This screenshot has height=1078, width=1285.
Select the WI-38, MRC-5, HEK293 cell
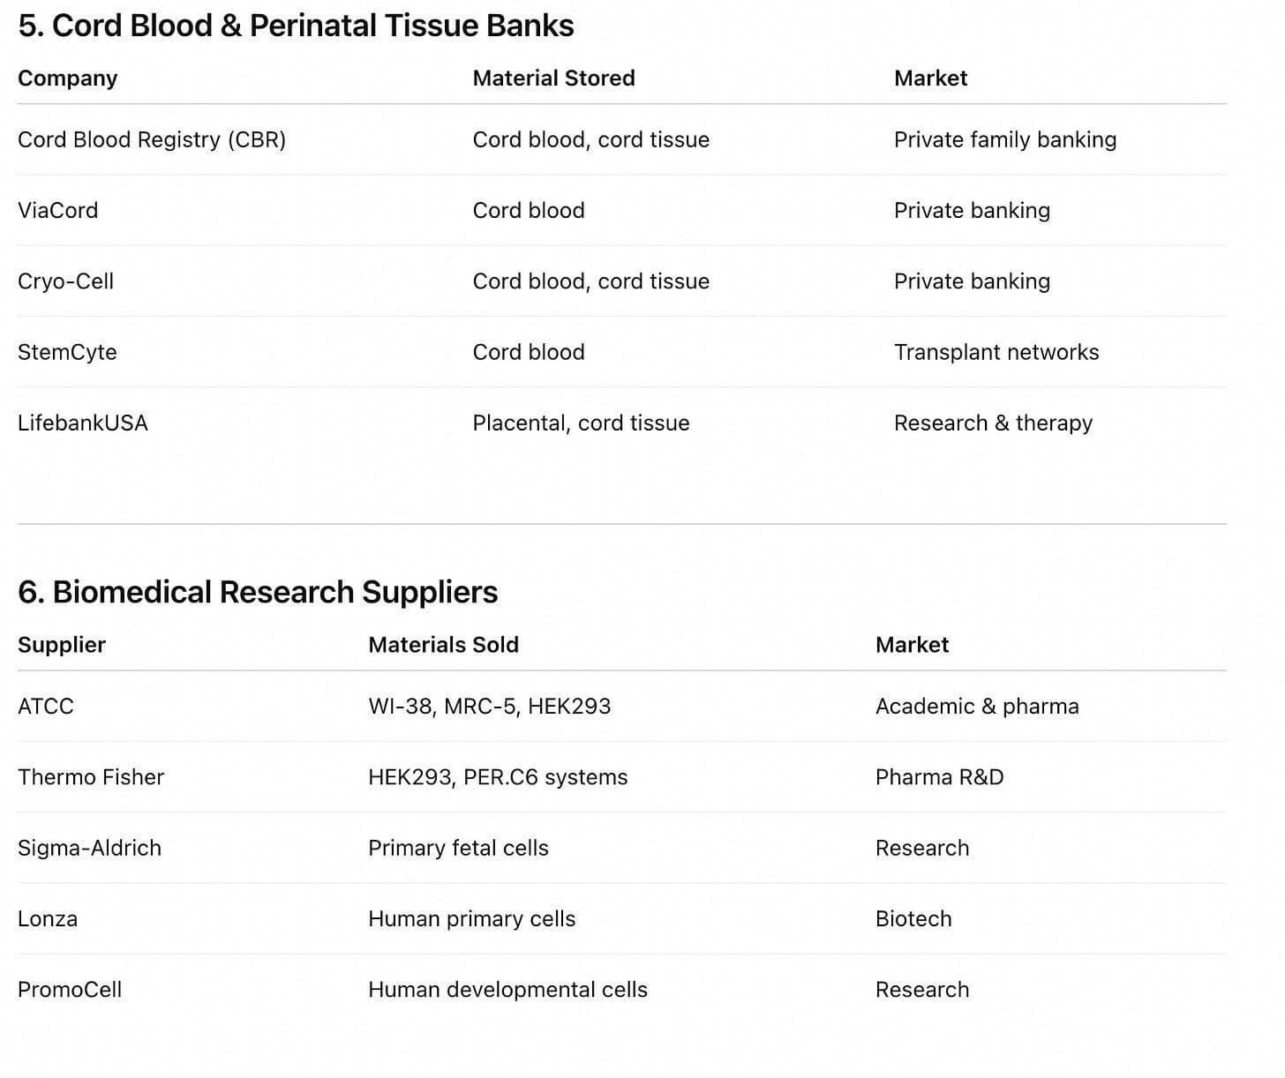tap(489, 706)
